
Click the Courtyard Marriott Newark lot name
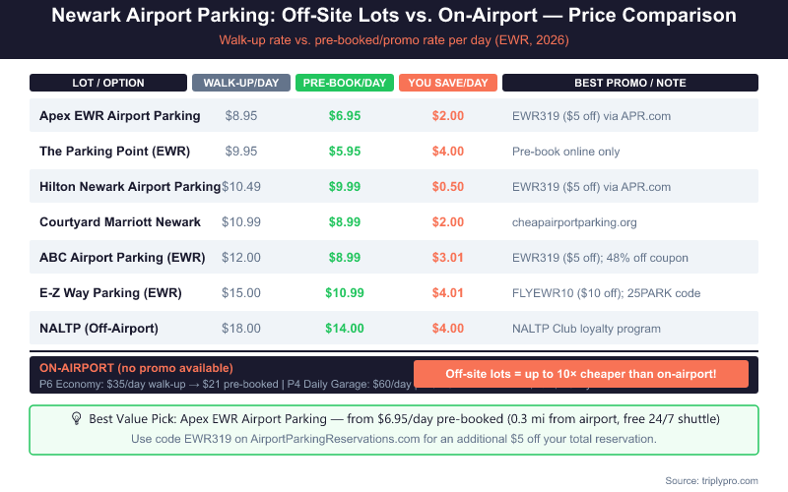[120, 222]
